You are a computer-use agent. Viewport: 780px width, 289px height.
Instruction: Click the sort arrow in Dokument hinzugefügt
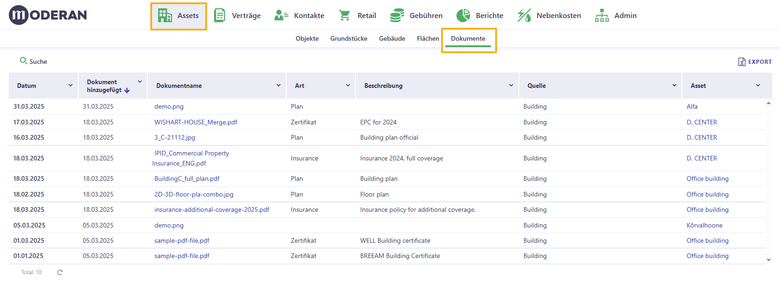(127, 91)
